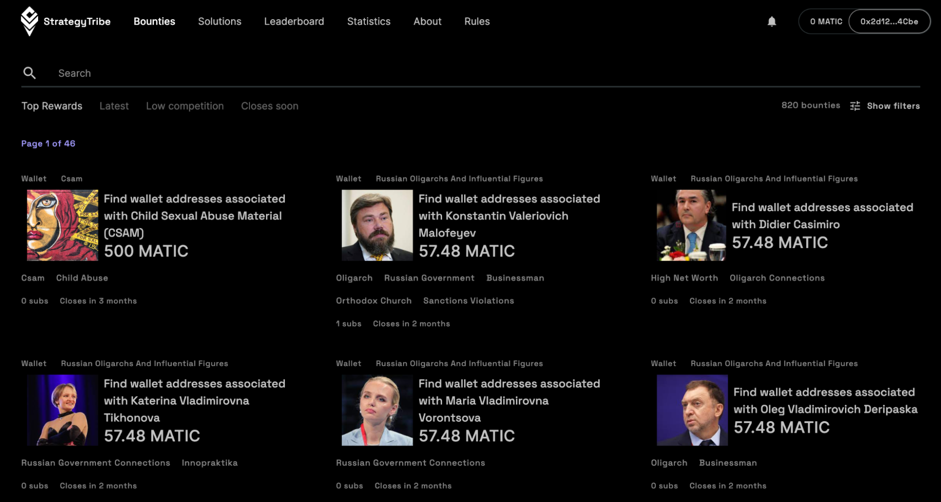Click the filter sliders icon
The height and width of the screenshot is (502, 941).
[855, 106]
